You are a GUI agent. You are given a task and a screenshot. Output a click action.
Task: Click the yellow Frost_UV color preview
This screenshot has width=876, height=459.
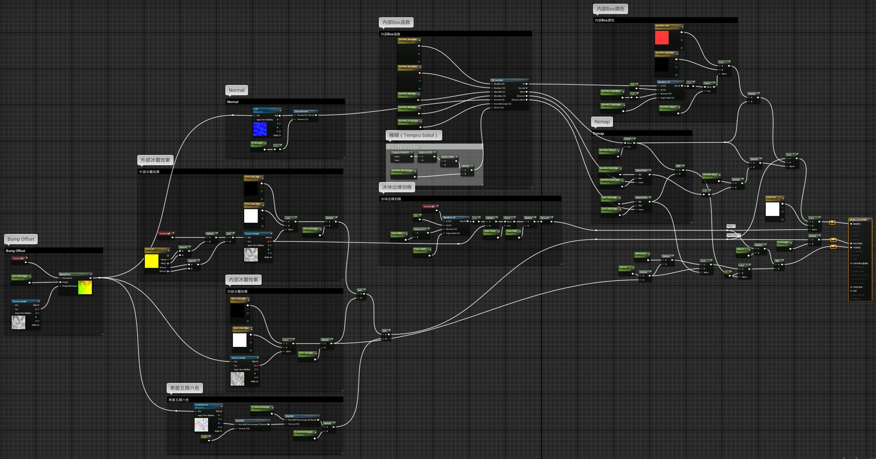pos(151,261)
